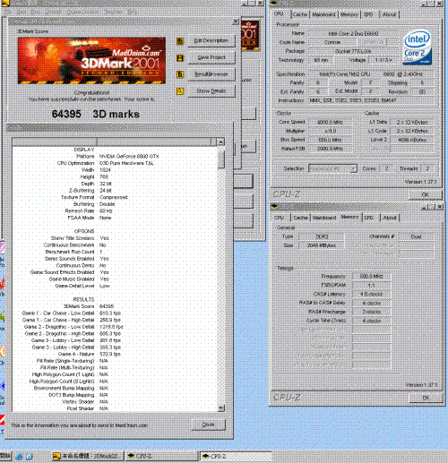Click the Save Project disk icon
The height and width of the screenshot is (463, 448).
coord(180,58)
